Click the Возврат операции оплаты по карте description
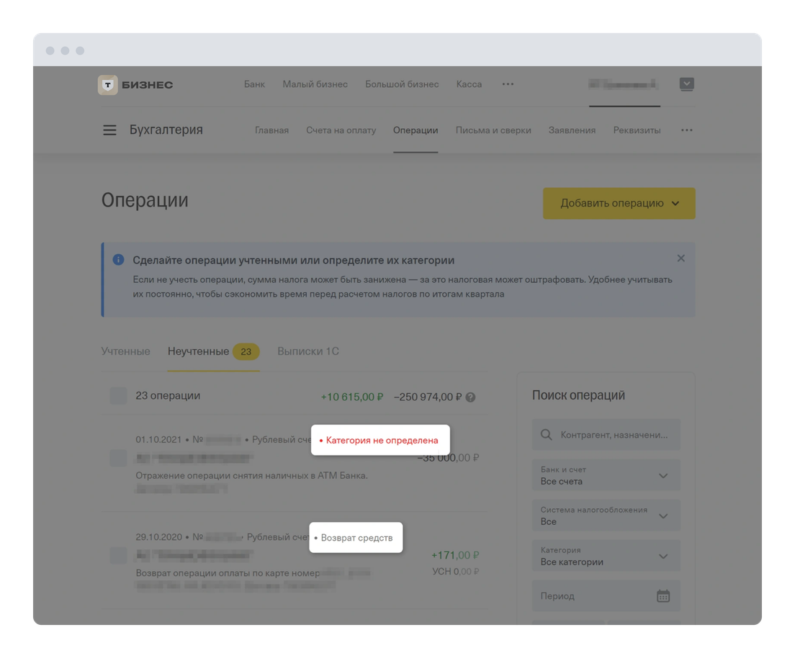The height and width of the screenshot is (658, 795). tap(228, 573)
